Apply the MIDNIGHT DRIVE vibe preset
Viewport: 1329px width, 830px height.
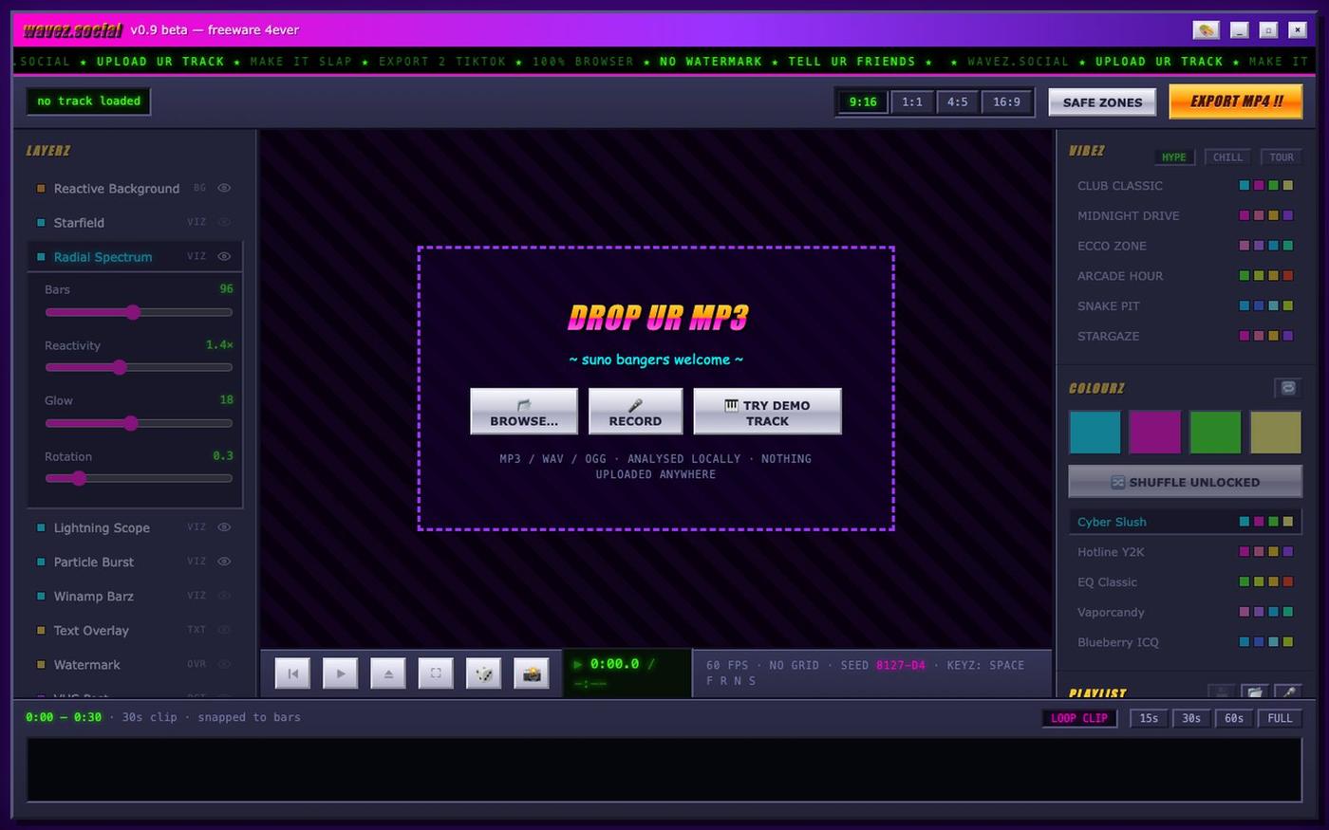1185,215
